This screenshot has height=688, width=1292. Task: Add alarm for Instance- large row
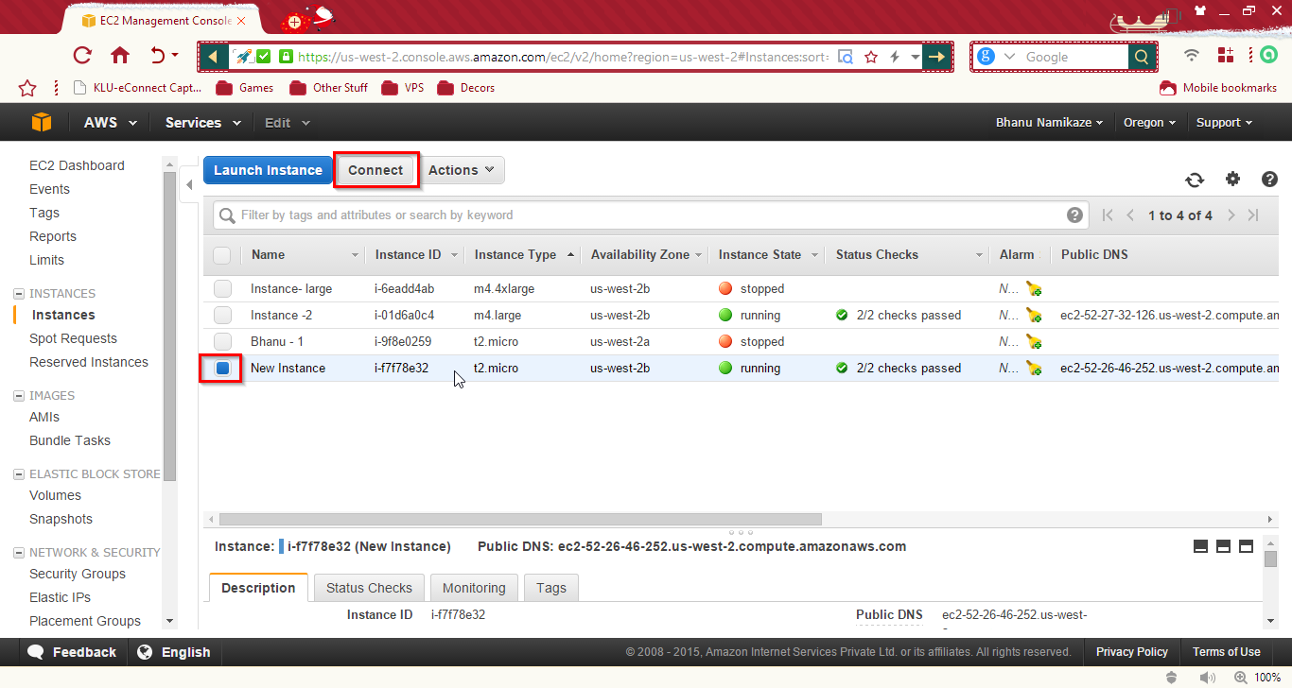pyautogui.click(x=1034, y=289)
